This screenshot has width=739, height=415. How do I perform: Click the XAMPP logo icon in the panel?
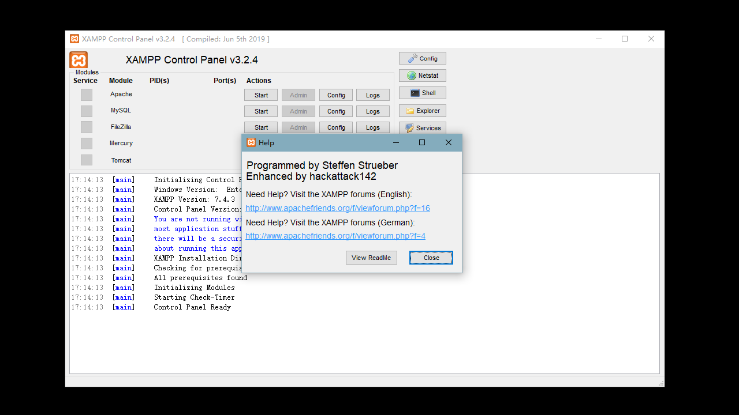click(79, 60)
